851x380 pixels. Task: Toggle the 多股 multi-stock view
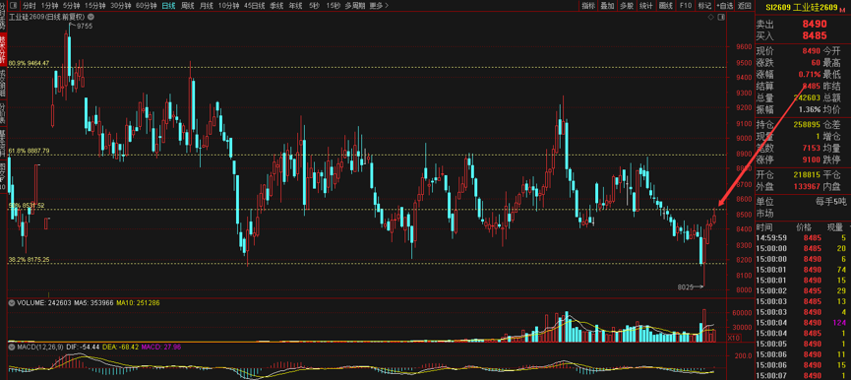(627, 6)
